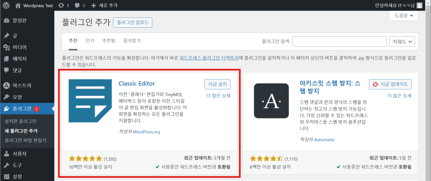Click '최근 업데이트: 3개월 전' text
This screenshot has height=181, width=431.
[x=207, y=158]
